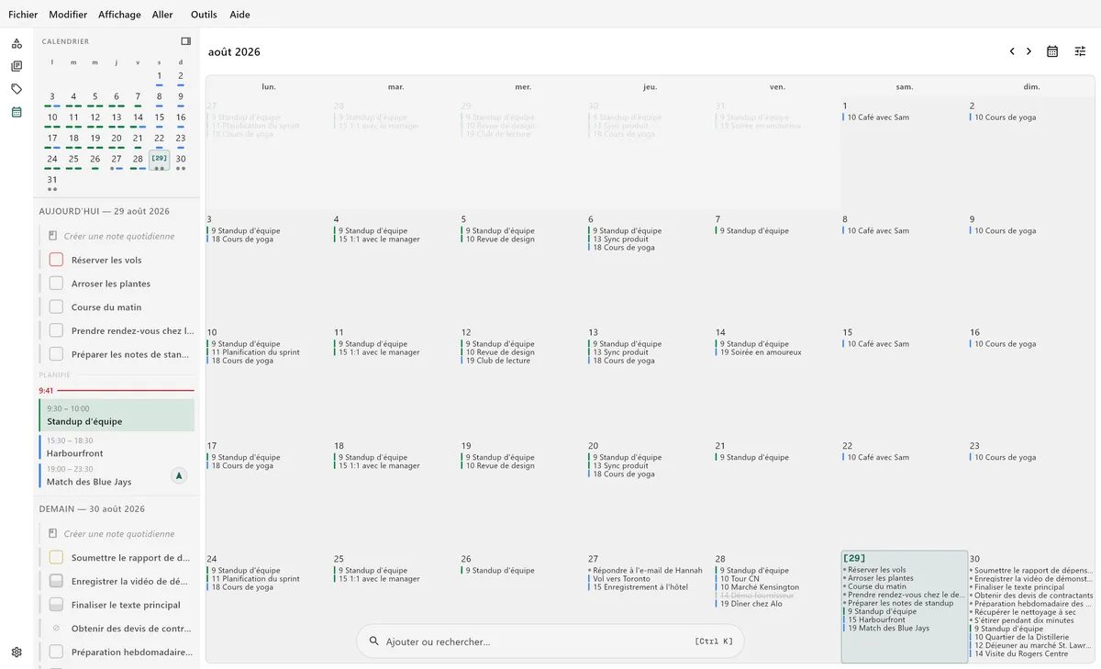Image resolution: width=1101 pixels, height=669 pixels.
Task: Create tomorrow's daily note under DEMAIN
Action: pyautogui.click(x=118, y=533)
